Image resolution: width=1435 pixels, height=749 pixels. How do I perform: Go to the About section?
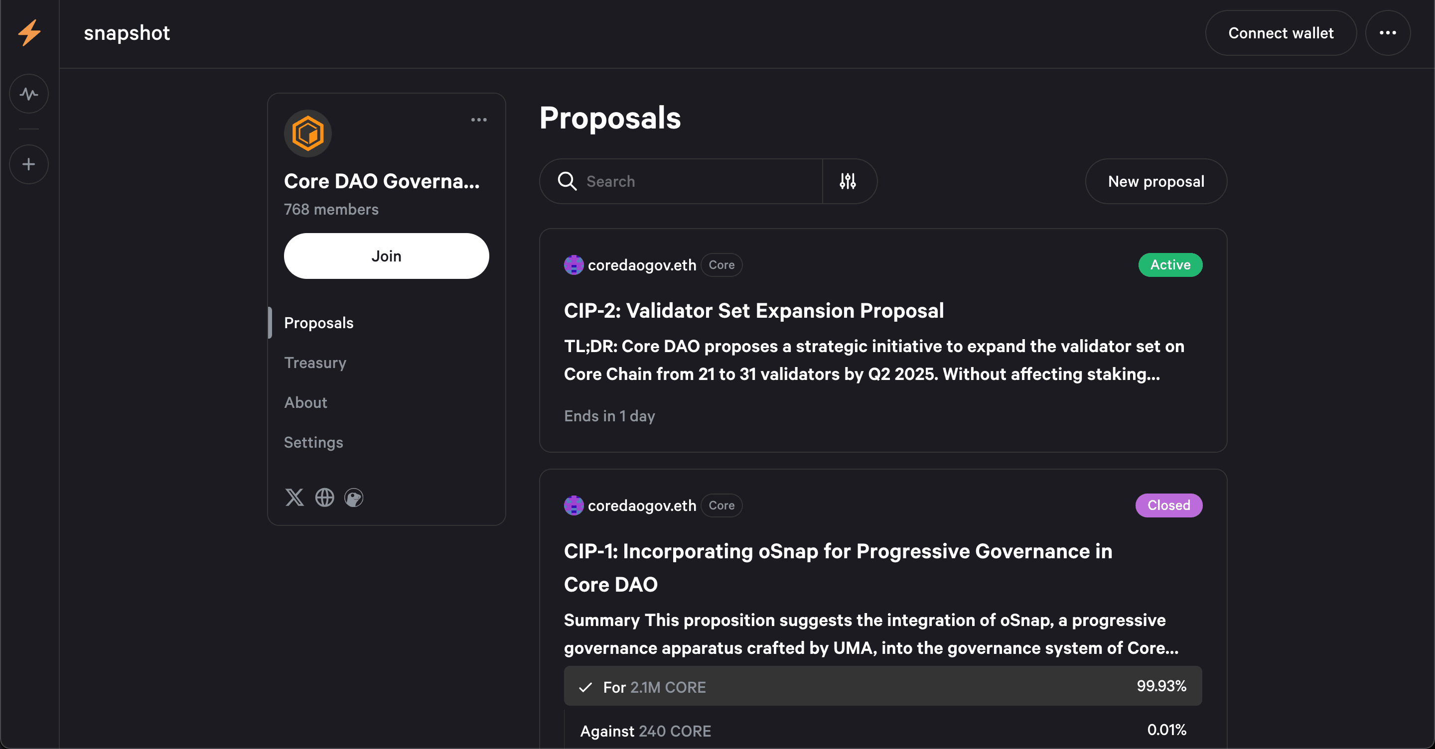tap(306, 402)
